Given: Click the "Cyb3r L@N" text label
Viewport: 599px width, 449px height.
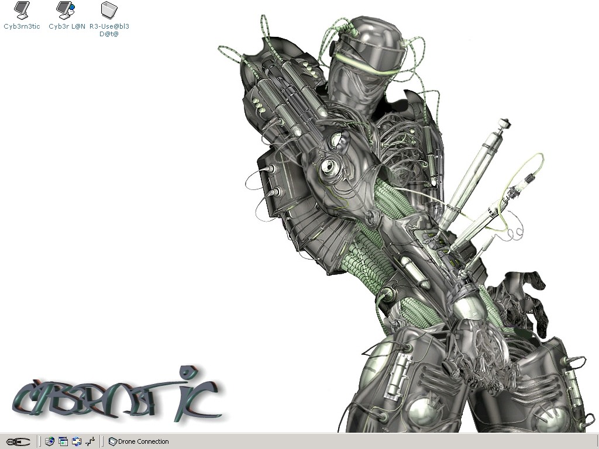Looking at the screenshot, I should tap(67, 26).
